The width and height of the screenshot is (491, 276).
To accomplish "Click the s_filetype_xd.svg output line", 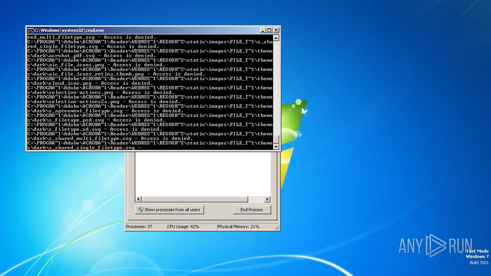I will (95, 129).
